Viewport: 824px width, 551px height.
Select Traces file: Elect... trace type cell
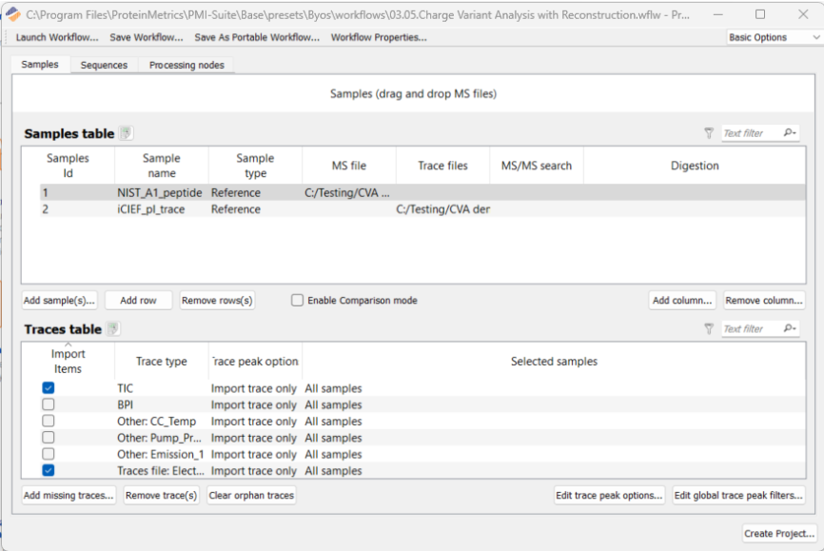click(x=161, y=470)
